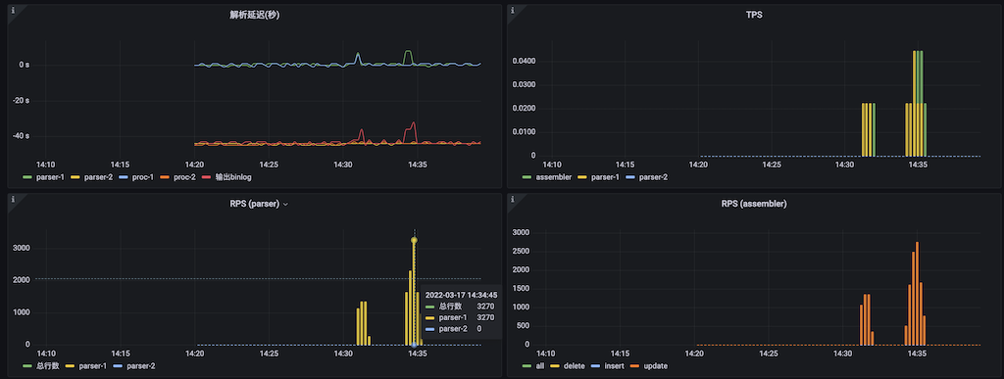The width and height of the screenshot is (1004, 379).
Task: Click the tallest orange bar in RPS (assembler)
Action: click(917, 294)
